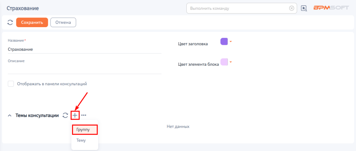Click the BPMSoft logo
Screen dimensions: 356x151
click(x=331, y=8)
